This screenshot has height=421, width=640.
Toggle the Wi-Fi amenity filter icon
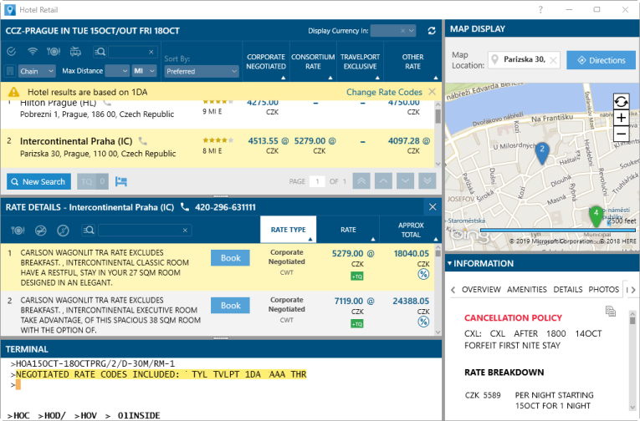click(31, 52)
